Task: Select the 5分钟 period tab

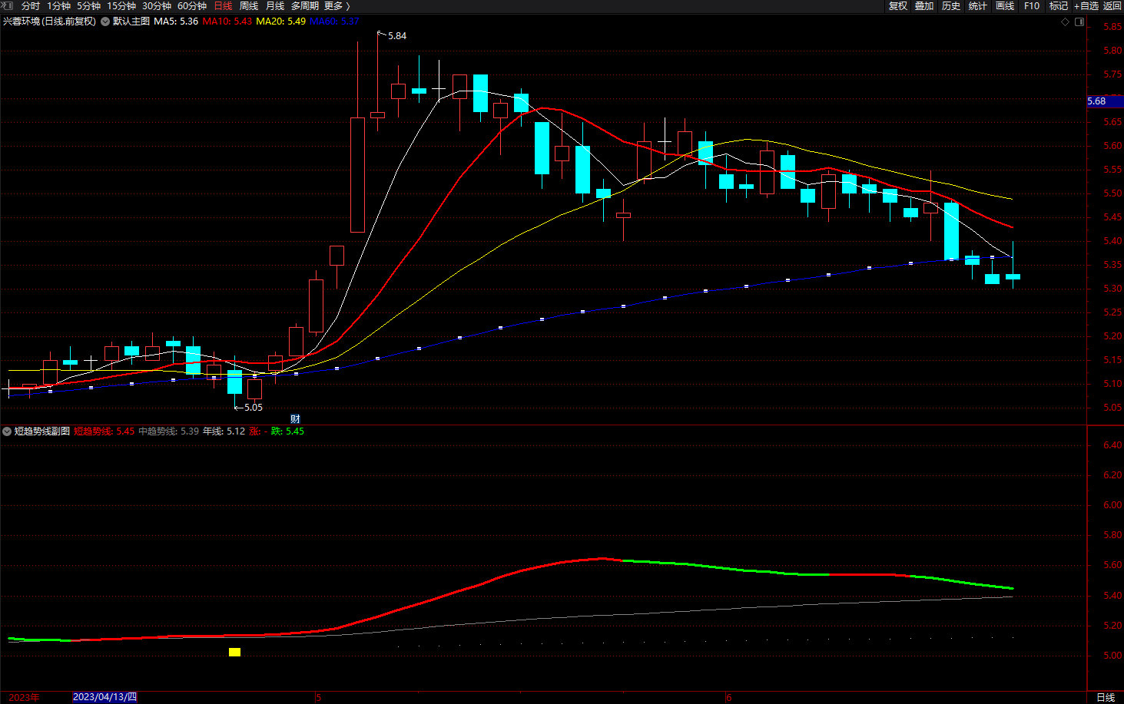Action: (x=88, y=6)
